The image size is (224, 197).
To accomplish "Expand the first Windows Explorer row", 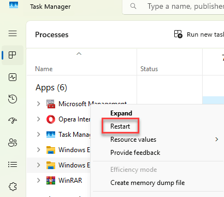I will click(38, 150).
